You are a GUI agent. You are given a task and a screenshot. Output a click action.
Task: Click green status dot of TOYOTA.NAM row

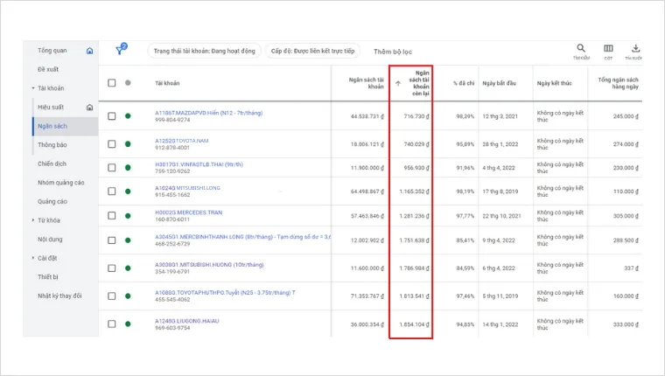click(x=128, y=144)
